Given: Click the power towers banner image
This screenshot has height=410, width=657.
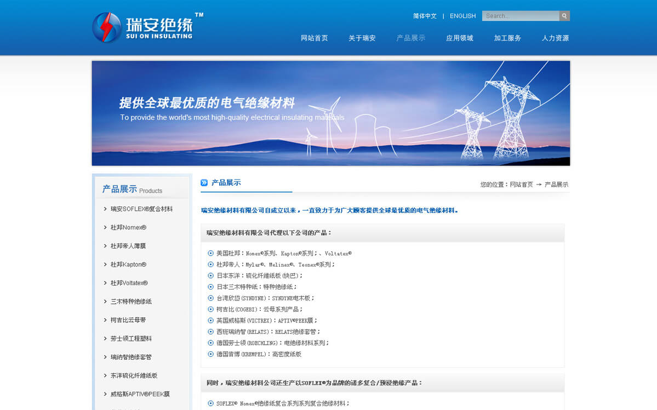Looking at the screenshot, I should tap(330, 113).
